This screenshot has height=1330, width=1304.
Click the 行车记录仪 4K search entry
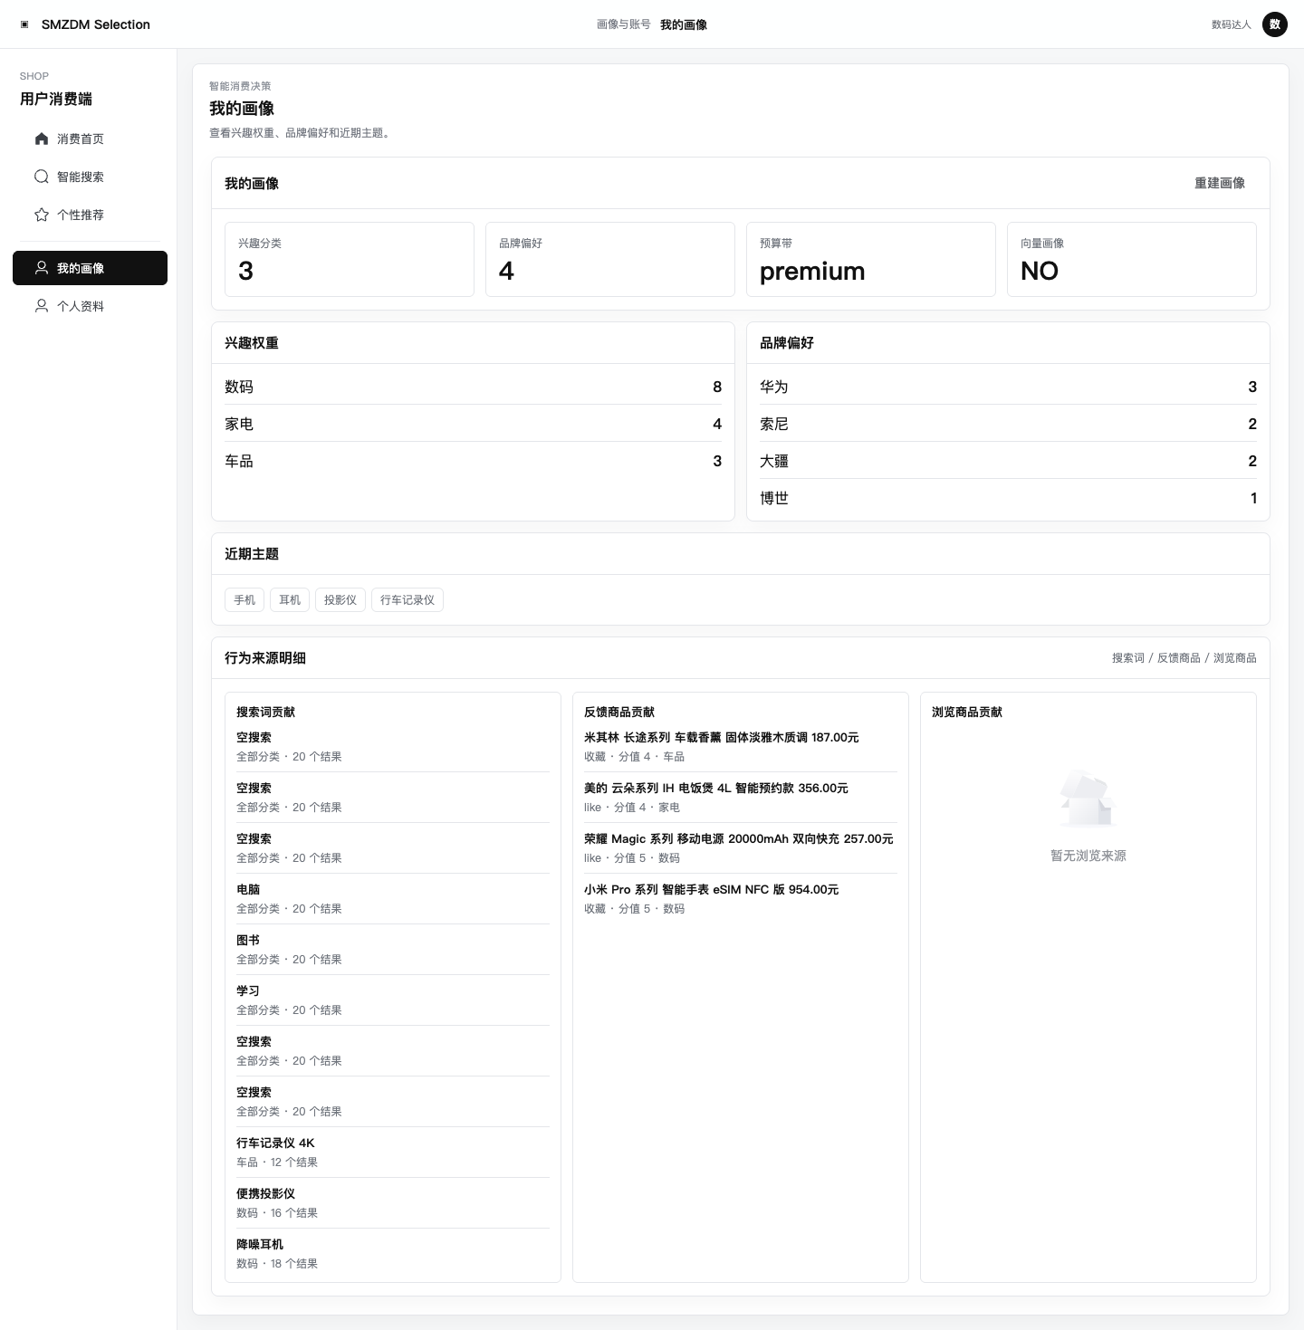(x=393, y=1153)
